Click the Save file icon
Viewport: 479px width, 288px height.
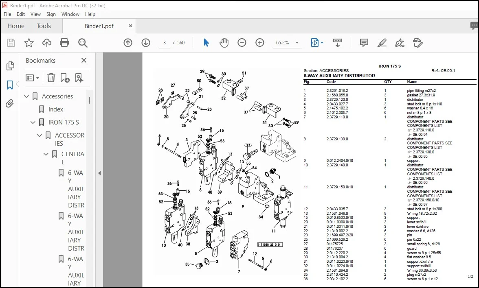click(x=11, y=43)
